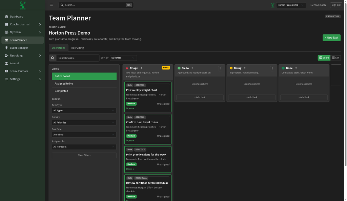Click the task search magnifier button
Image resolution: width=347 pixels, height=201 pixels.
(x=53, y=58)
